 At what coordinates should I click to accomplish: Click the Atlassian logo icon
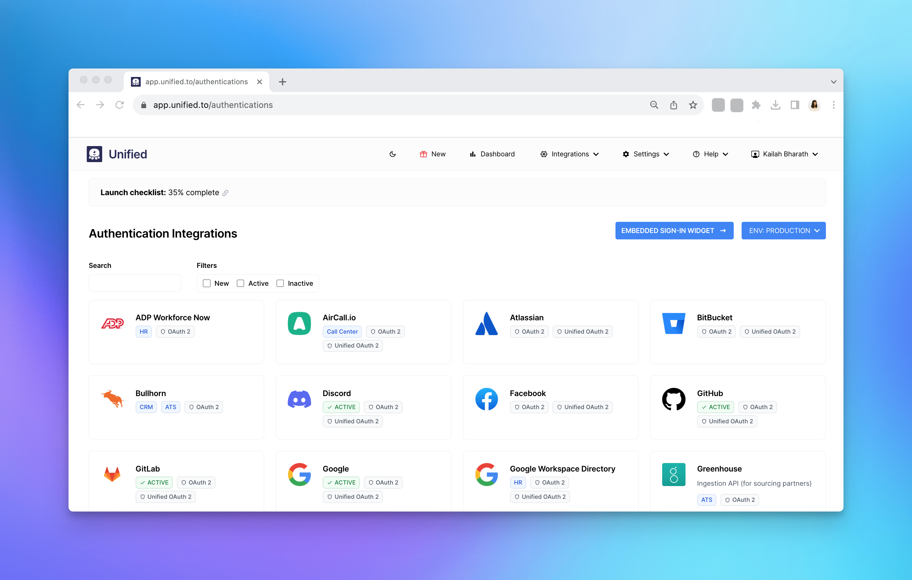point(487,323)
